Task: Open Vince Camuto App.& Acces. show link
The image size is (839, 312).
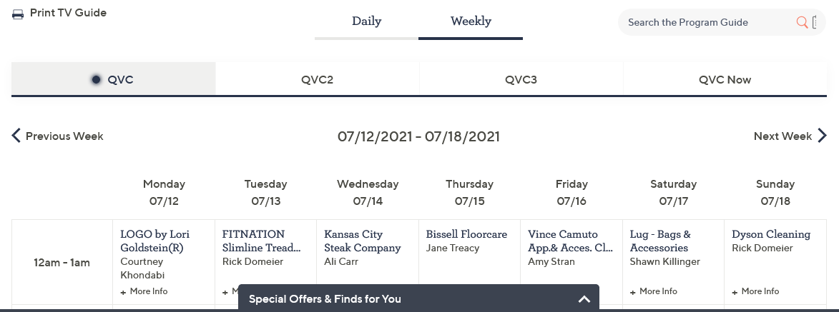Action: (570, 241)
